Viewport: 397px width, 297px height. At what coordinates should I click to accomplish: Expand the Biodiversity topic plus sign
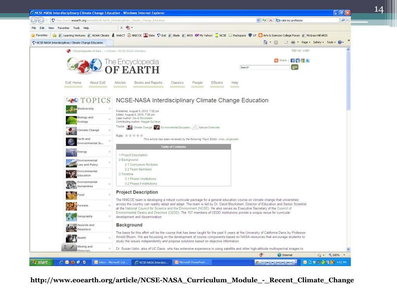click(110, 109)
